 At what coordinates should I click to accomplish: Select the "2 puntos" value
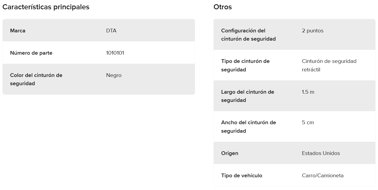pyautogui.click(x=313, y=31)
